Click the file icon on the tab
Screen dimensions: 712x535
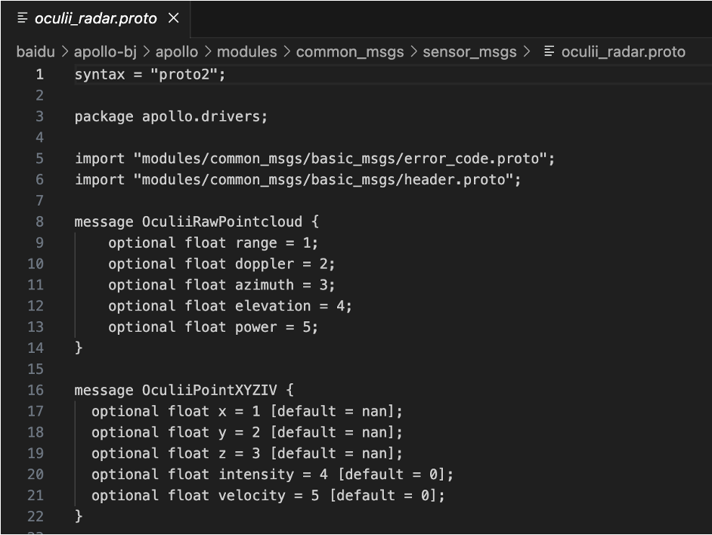(x=22, y=19)
